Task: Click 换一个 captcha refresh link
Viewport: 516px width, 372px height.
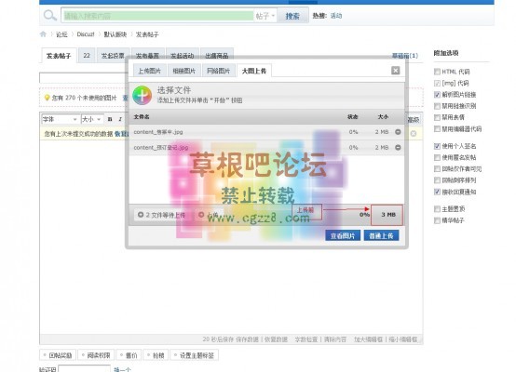Action: [x=122, y=370]
